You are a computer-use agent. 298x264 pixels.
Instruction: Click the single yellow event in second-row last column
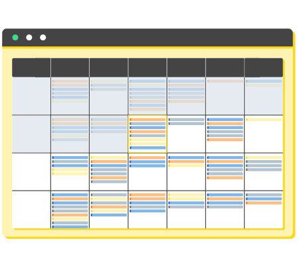tap(263, 120)
